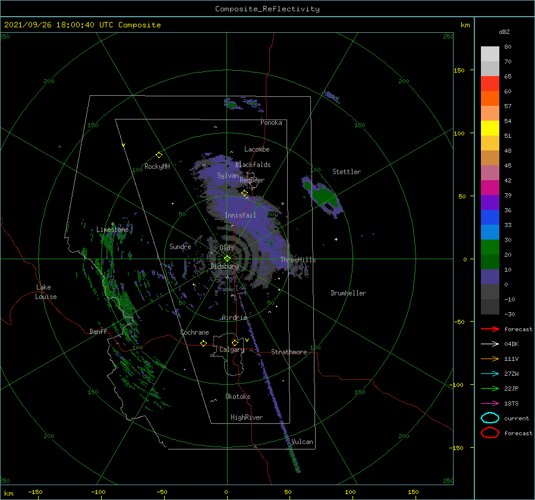This screenshot has height=500, width=535.
Task: Select the 80 dBZ color swatch
Action: coord(490,54)
